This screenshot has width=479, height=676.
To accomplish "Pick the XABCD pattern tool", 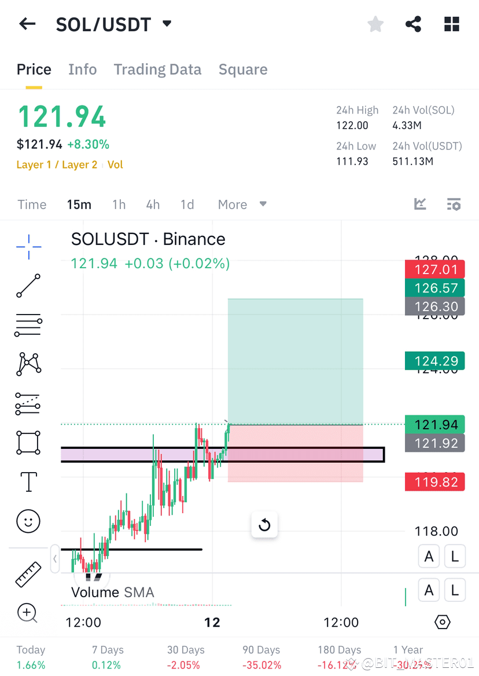I will coord(28,364).
